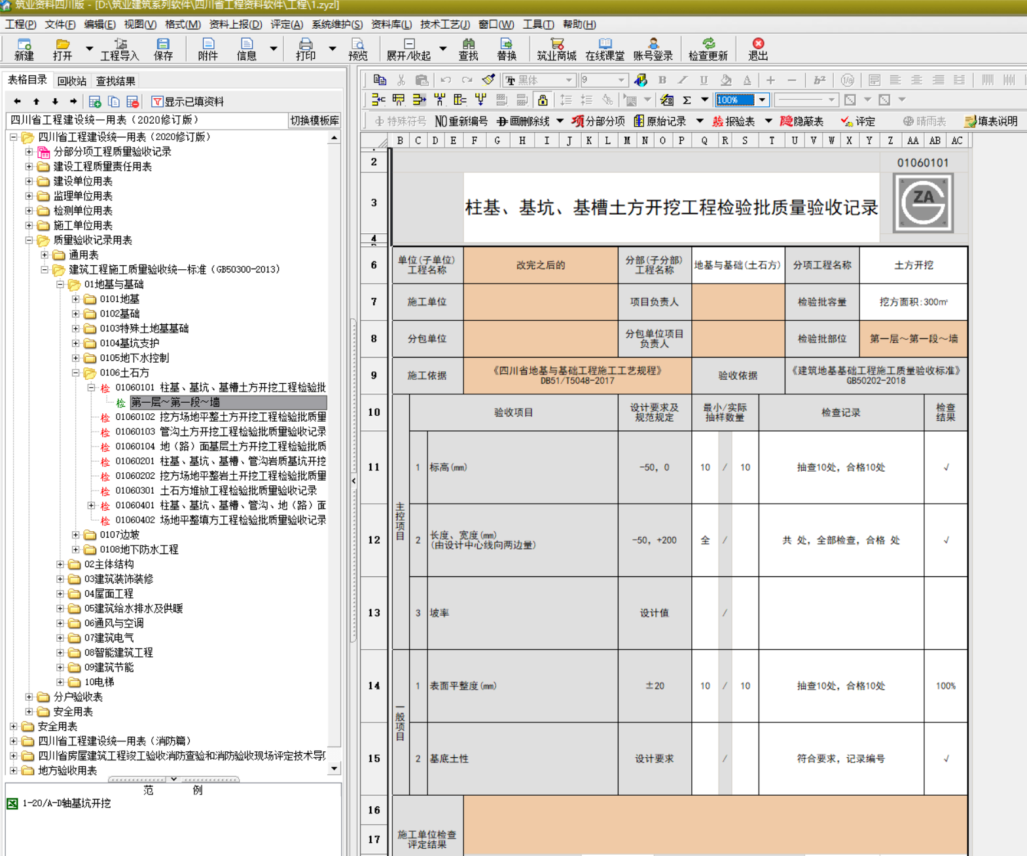
Task: Click the 改完之后的 project name cell
Action: [x=540, y=265]
